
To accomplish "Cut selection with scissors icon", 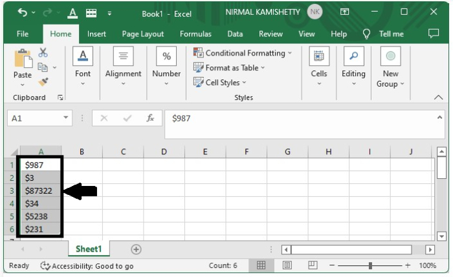I will (x=43, y=52).
